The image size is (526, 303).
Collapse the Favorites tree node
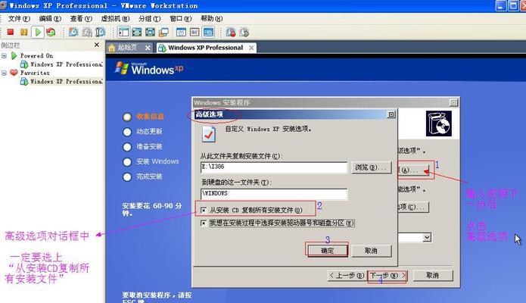click(x=4, y=73)
